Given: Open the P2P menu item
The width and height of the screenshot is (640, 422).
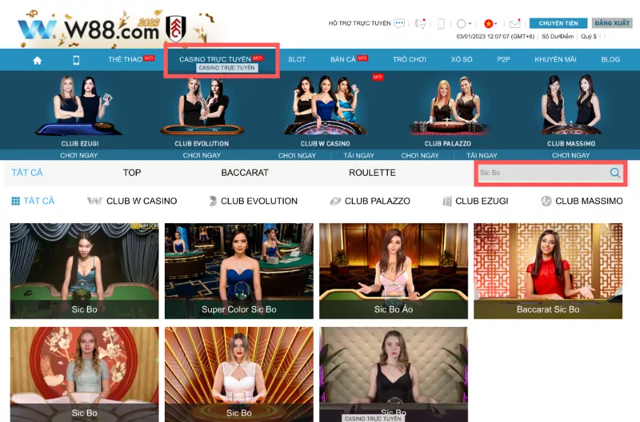Looking at the screenshot, I should [503, 59].
